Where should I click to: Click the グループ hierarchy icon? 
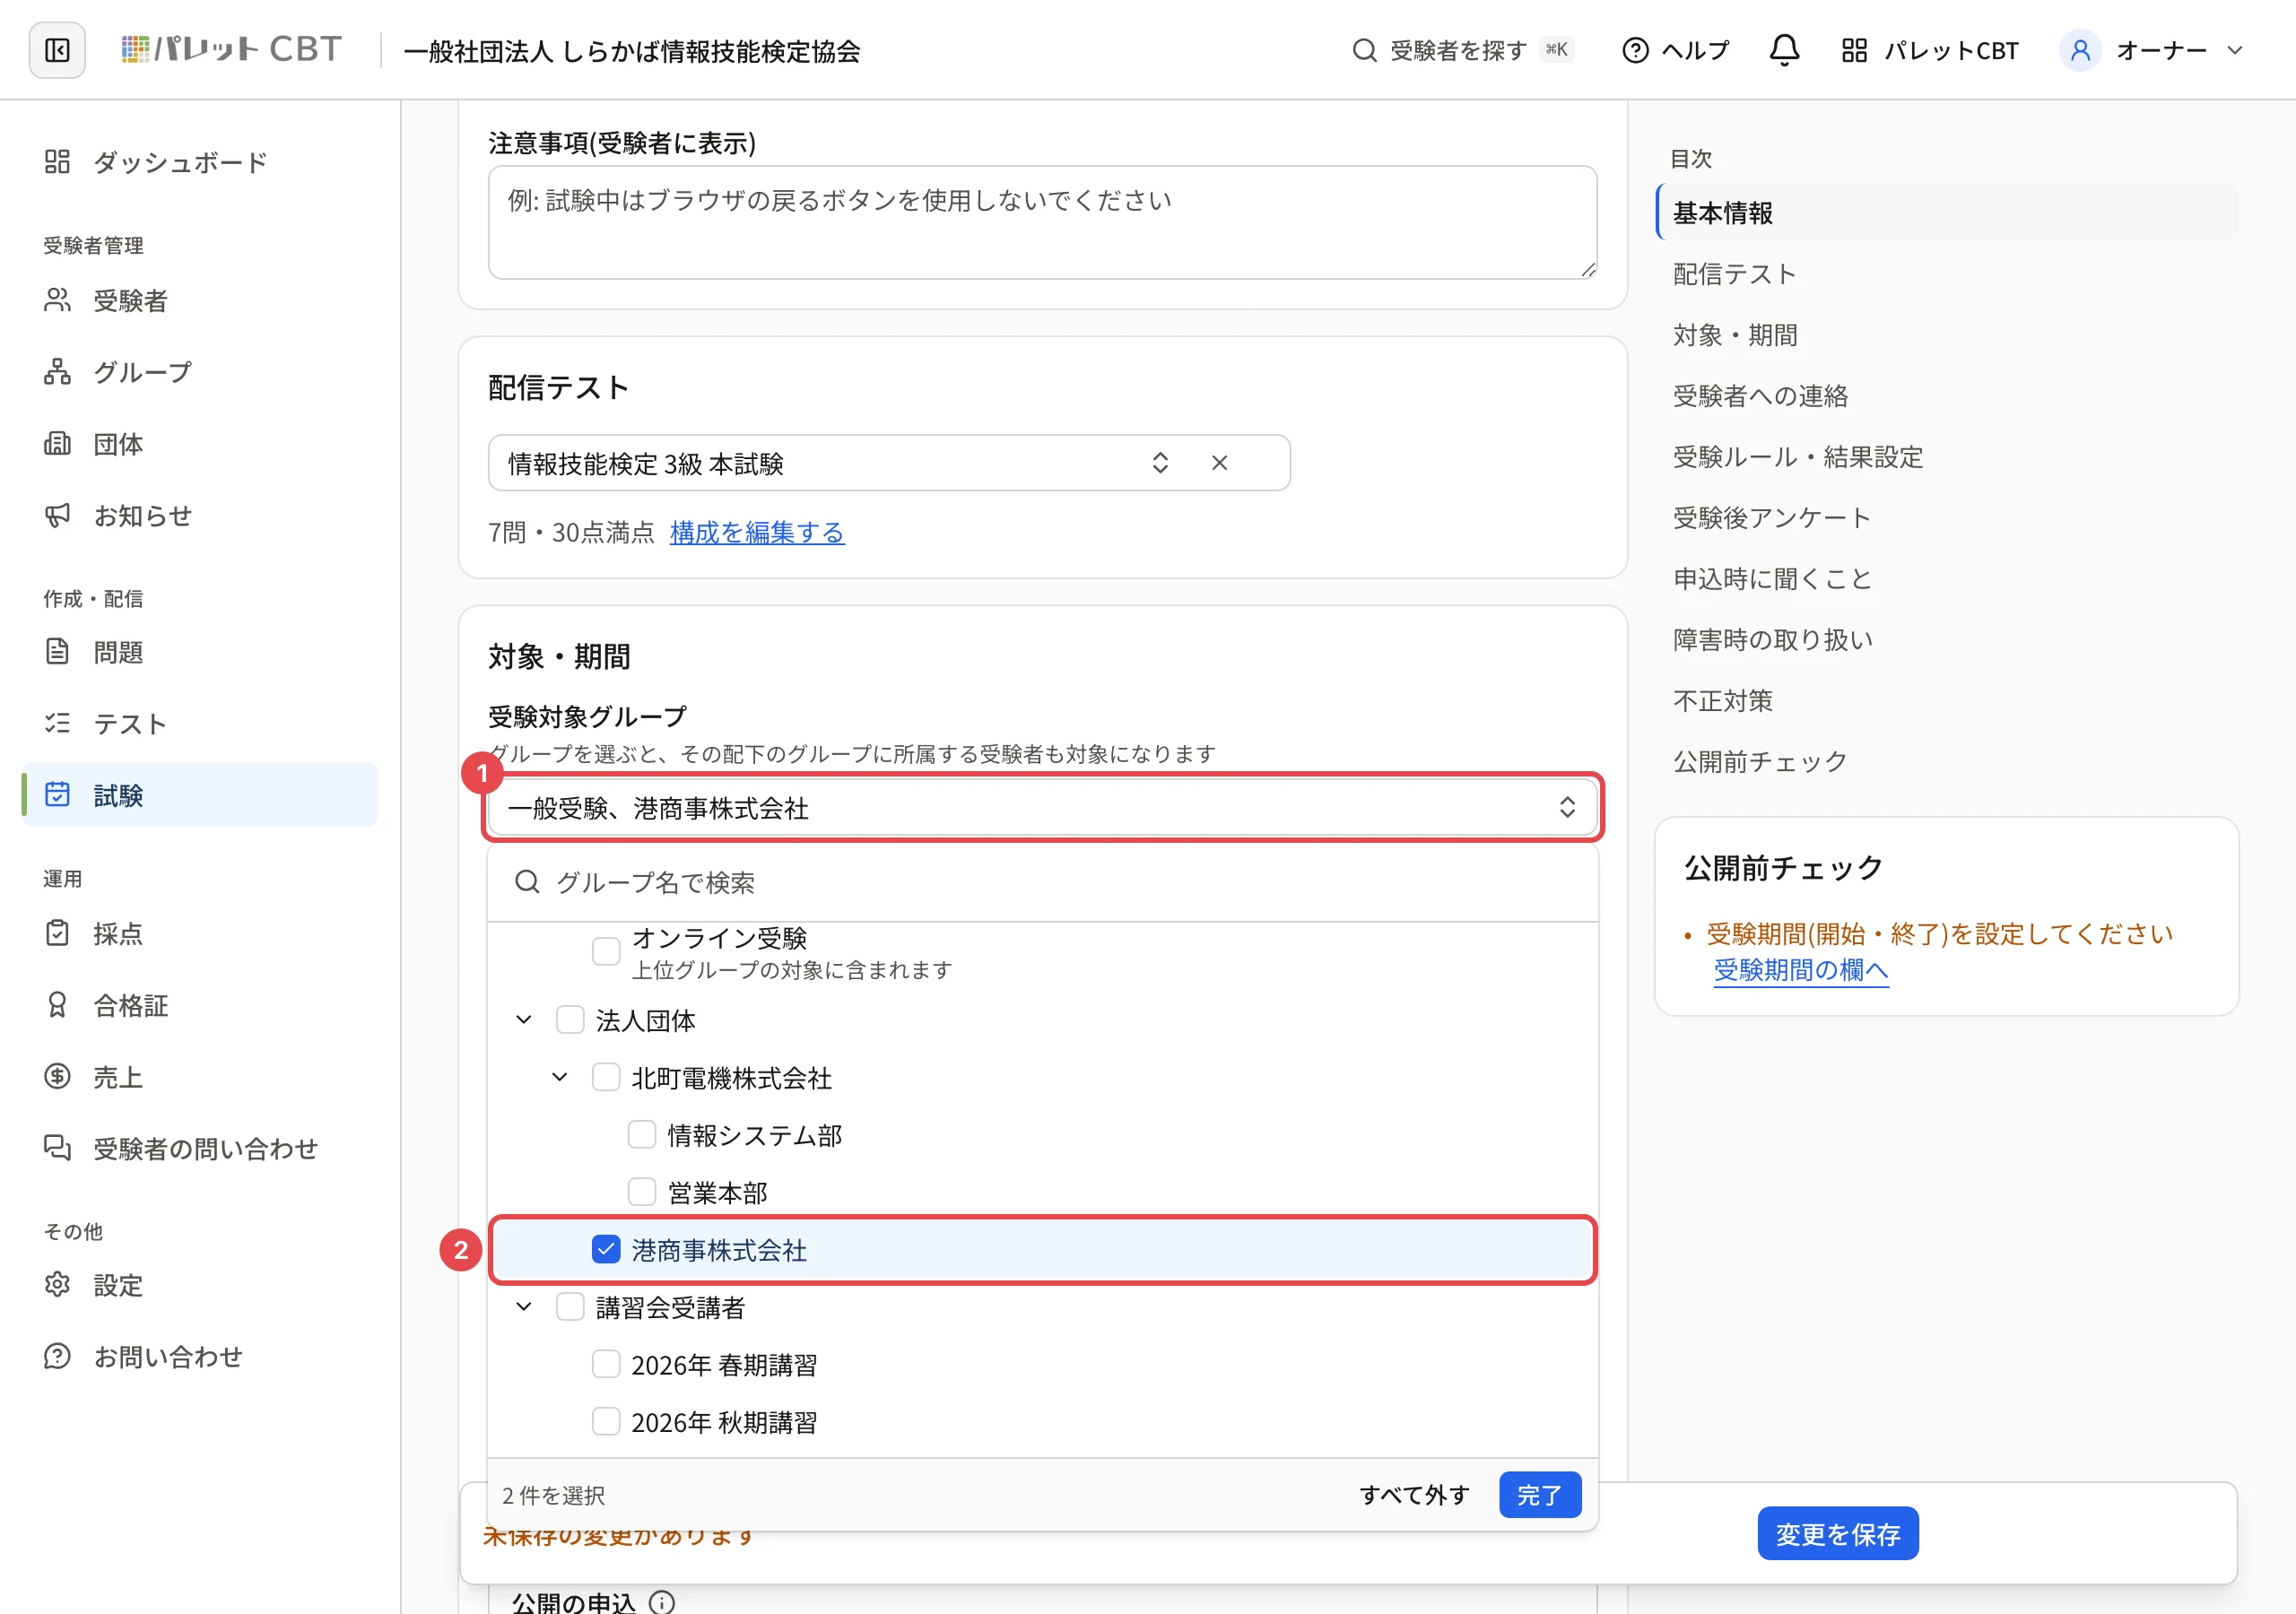coord(57,372)
